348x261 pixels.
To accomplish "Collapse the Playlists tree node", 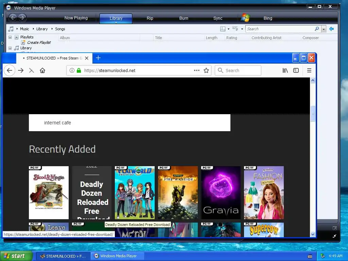I will click(x=10, y=37).
